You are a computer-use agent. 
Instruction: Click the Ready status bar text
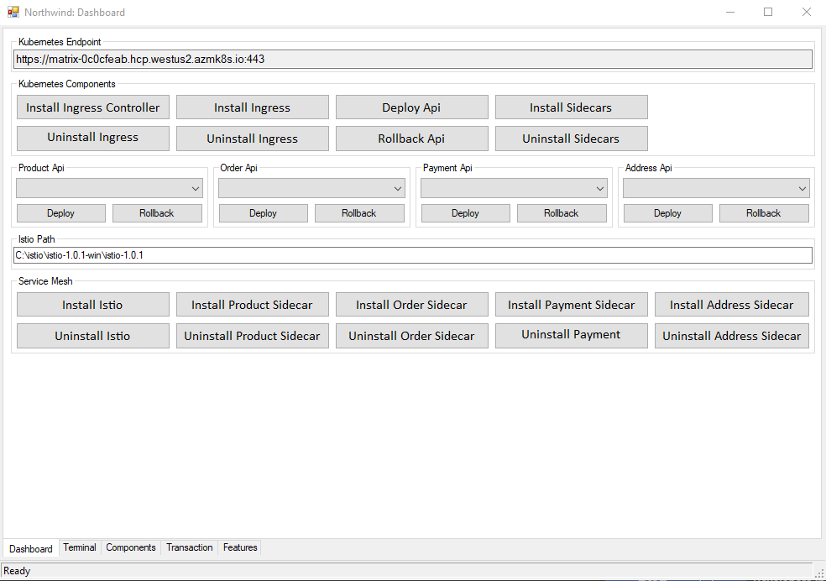pos(17,571)
